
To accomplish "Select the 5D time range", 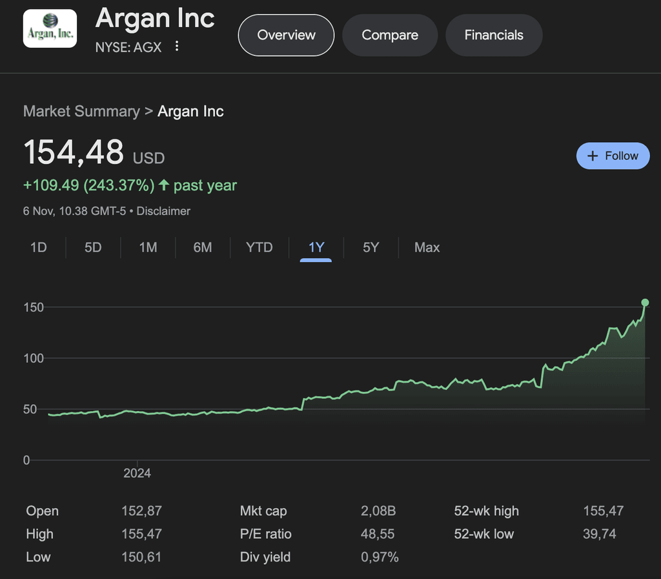I will coord(93,247).
